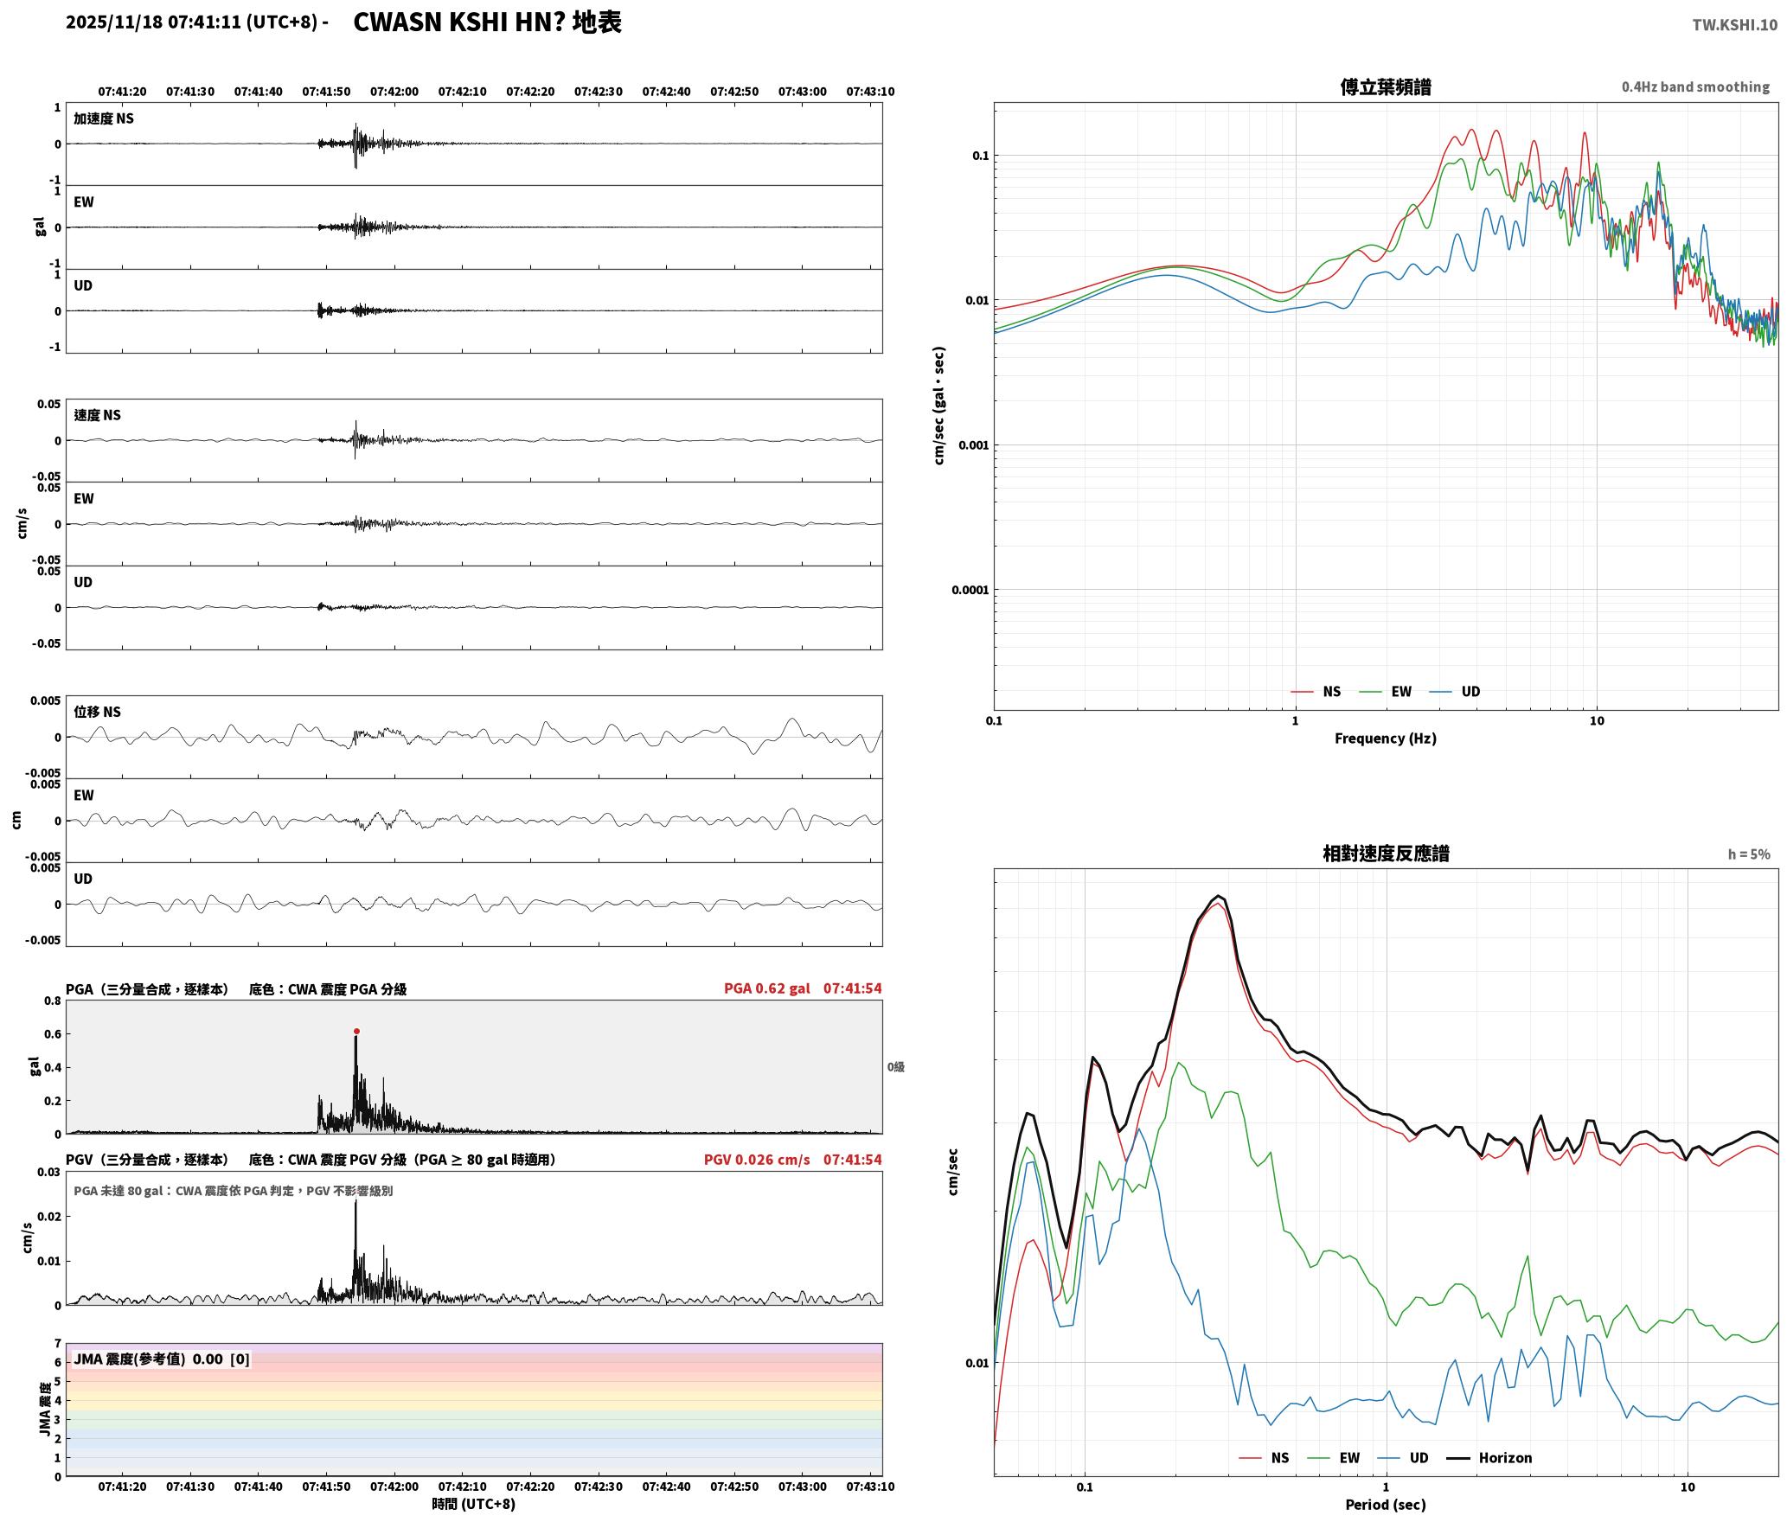1787x1522 pixels.
Task: Click the NS legend entry in Fourier spectrum
Action: (x=1316, y=691)
